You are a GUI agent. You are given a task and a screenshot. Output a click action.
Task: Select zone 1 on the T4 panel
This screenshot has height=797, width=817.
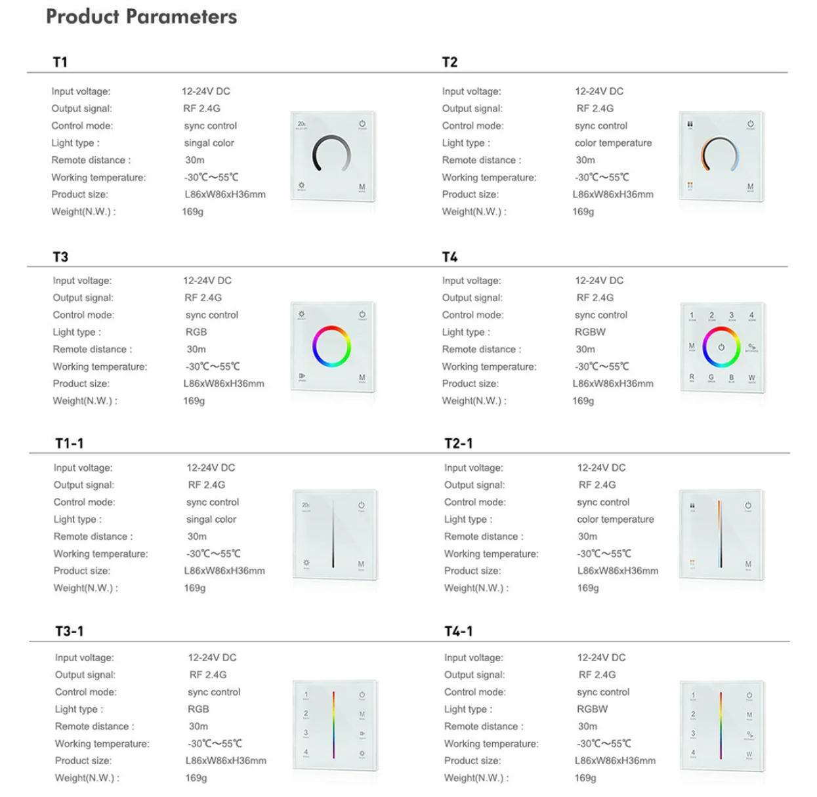(692, 316)
